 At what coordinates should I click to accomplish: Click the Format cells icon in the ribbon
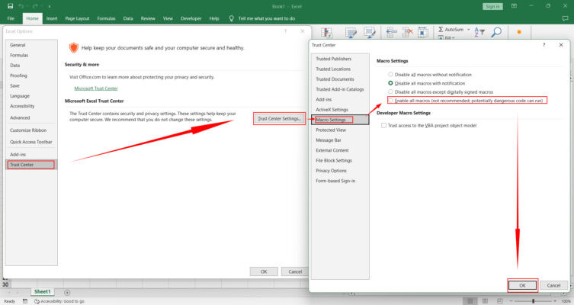click(x=423, y=32)
